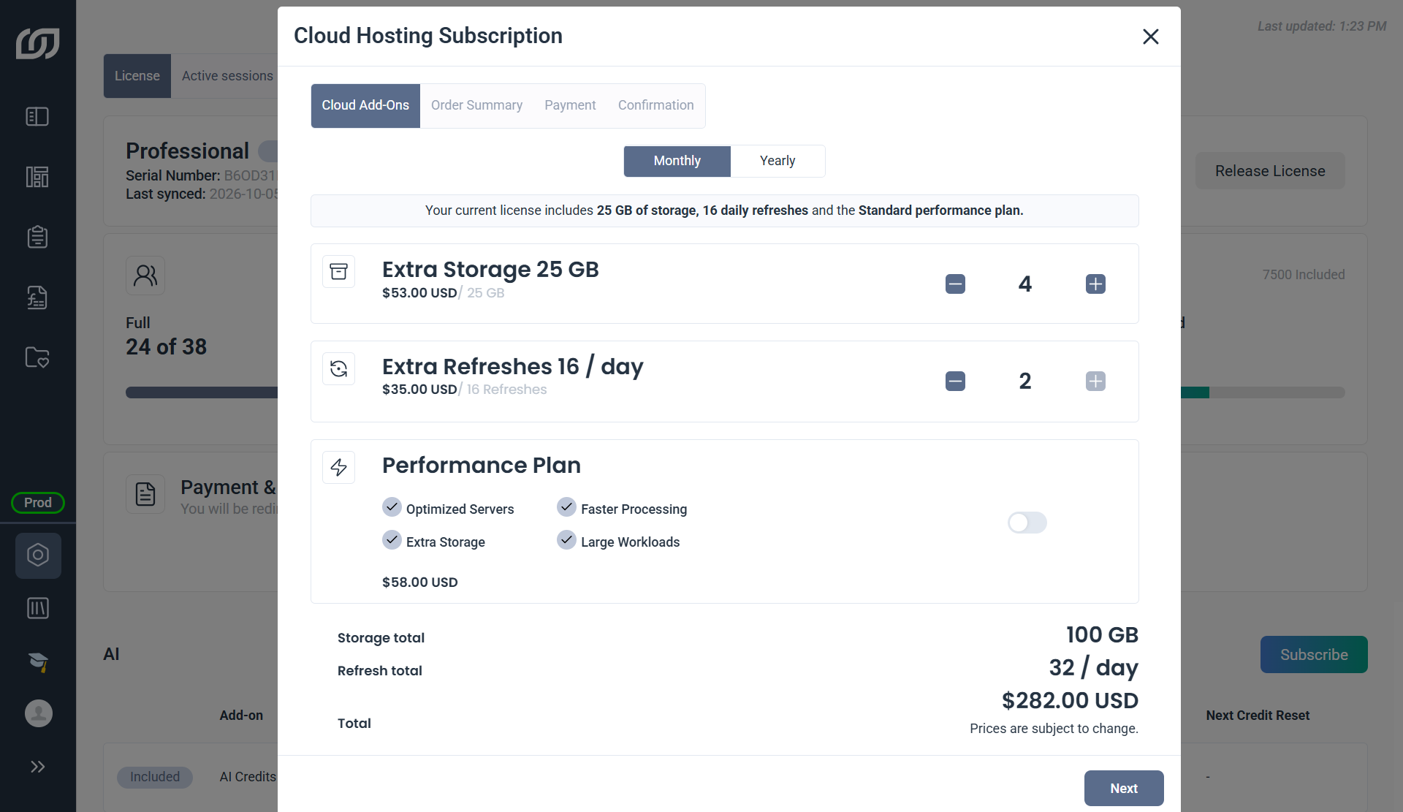Click the Next Credit Reset column header
The image size is (1403, 812).
(x=1258, y=716)
